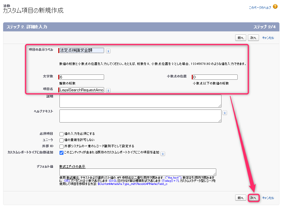Click the top キャンセル link
281x206 pixels.
point(268,38)
